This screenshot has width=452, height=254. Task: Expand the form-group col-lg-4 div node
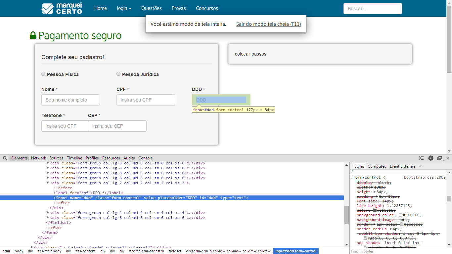48,213
